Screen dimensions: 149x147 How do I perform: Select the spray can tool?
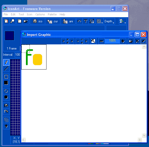click(x=6, y=112)
